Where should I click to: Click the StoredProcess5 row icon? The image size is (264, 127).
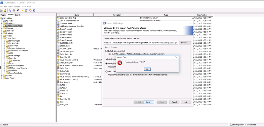[58, 29]
